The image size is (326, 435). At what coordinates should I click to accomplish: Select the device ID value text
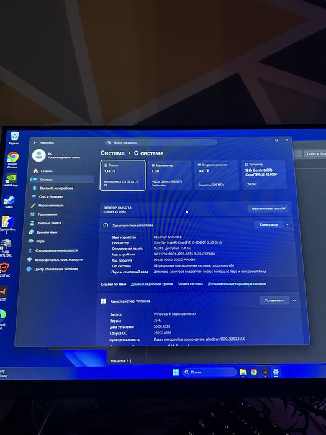184,254
